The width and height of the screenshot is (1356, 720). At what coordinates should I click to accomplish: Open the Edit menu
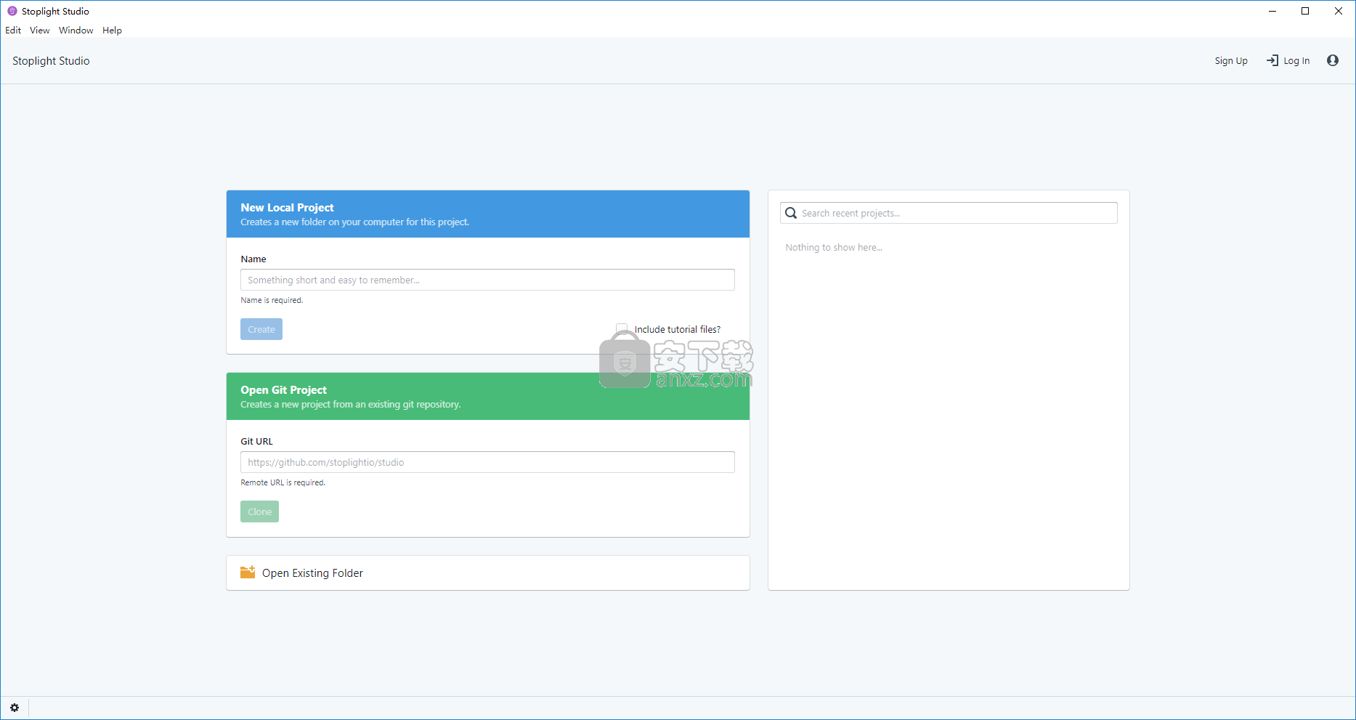(13, 30)
